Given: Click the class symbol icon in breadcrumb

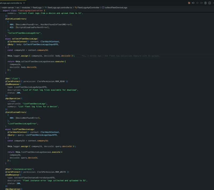Looking at the screenshot, I should [76, 7].
